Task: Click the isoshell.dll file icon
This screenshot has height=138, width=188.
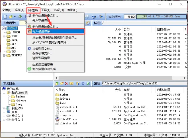Action: (58, 107)
